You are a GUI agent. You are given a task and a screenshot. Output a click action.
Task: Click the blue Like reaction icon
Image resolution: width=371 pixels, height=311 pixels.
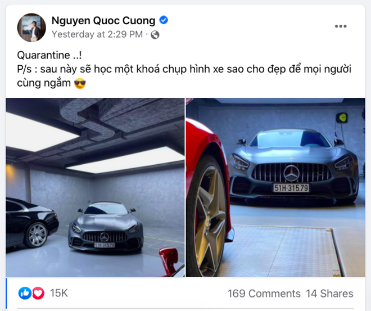pos(25,293)
